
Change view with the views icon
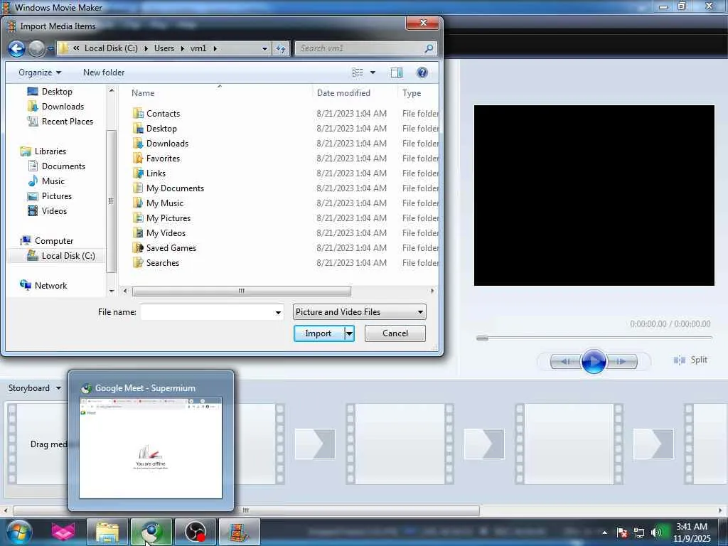click(x=358, y=73)
